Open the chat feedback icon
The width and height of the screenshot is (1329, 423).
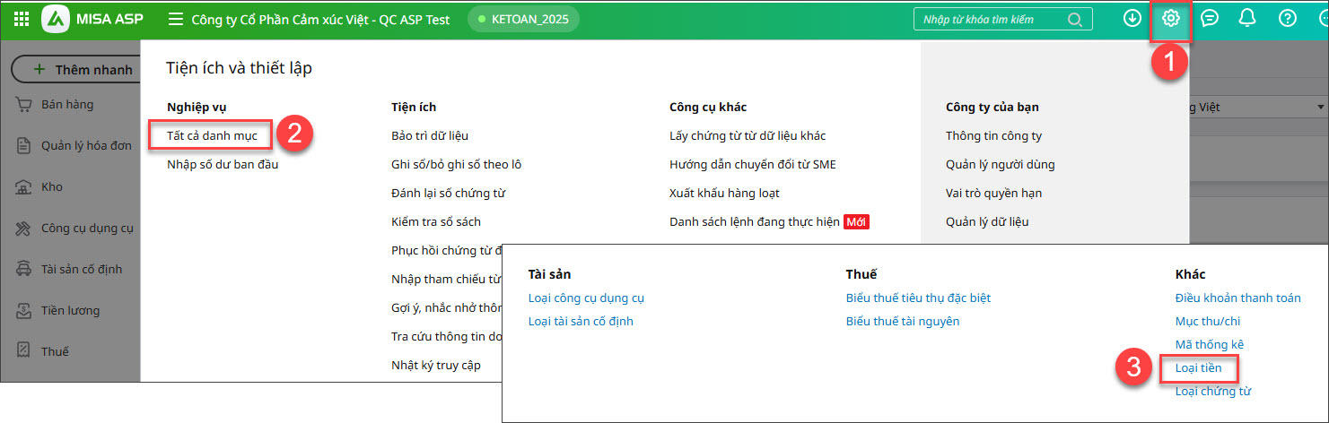click(x=1210, y=19)
